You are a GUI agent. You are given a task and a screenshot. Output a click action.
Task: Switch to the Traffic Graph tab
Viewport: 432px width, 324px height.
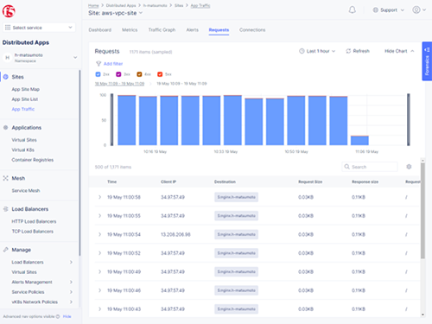[x=162, y=30]
